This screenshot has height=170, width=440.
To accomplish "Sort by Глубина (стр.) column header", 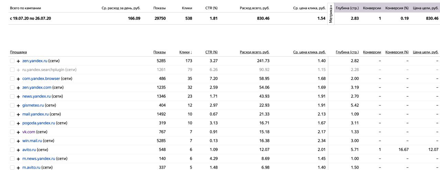I will [x=347, y=52].
